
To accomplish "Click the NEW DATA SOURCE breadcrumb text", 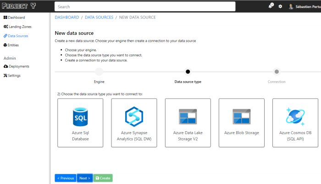I will 138,17.
